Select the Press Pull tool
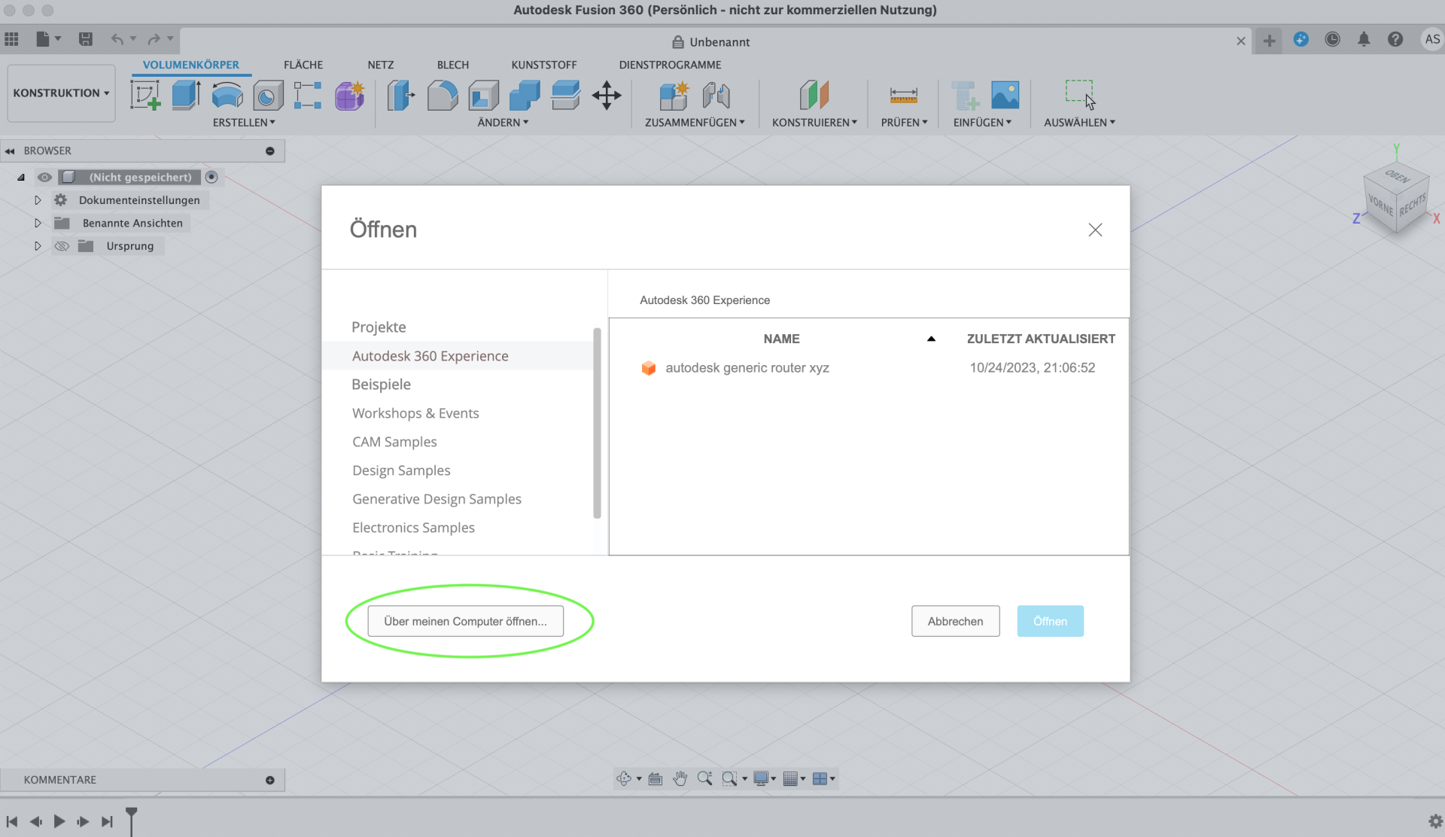1445x837 pixels. 401,96
